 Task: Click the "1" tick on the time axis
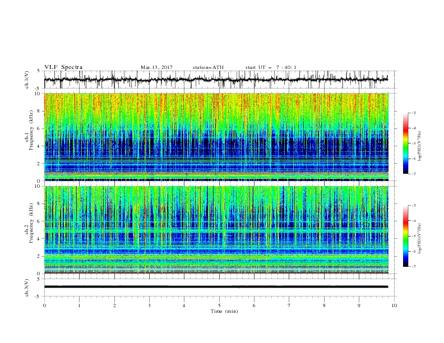tap(79, 305)
